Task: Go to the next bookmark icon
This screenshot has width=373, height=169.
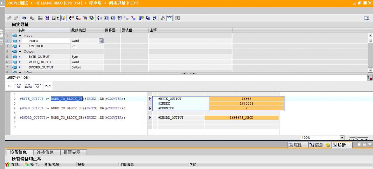Action: click(148, 18)
